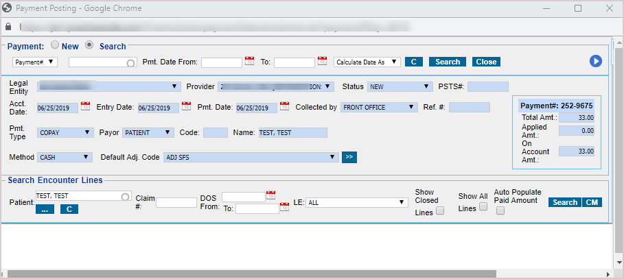Screen dimensions: 624x279
Task: Expand the Status dropdown showing NEW
Action: tap(399, 87)
